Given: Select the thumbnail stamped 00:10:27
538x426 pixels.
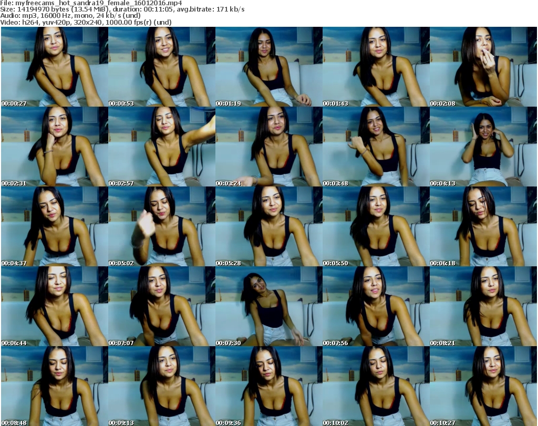Looking at the screenshot, I should coord(483,386).
